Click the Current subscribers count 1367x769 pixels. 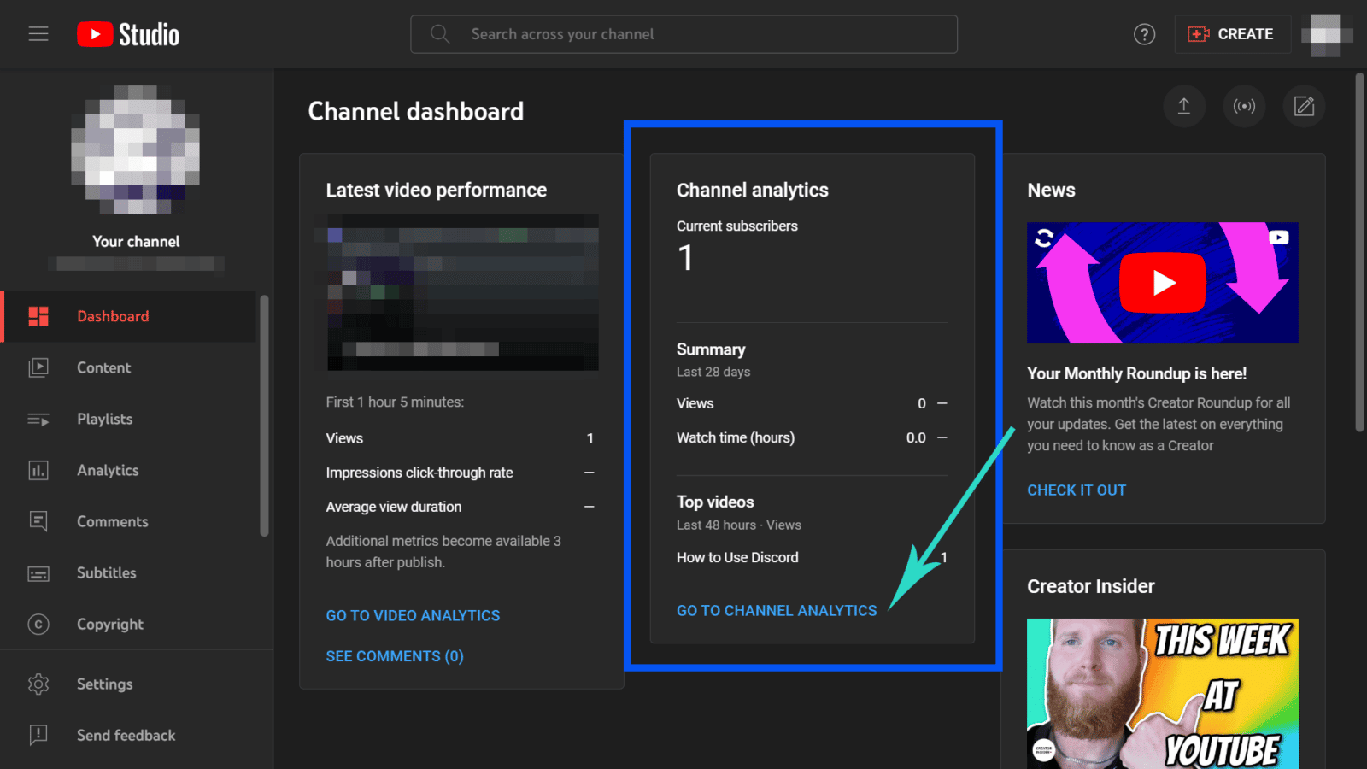click(x=685, y=258)
